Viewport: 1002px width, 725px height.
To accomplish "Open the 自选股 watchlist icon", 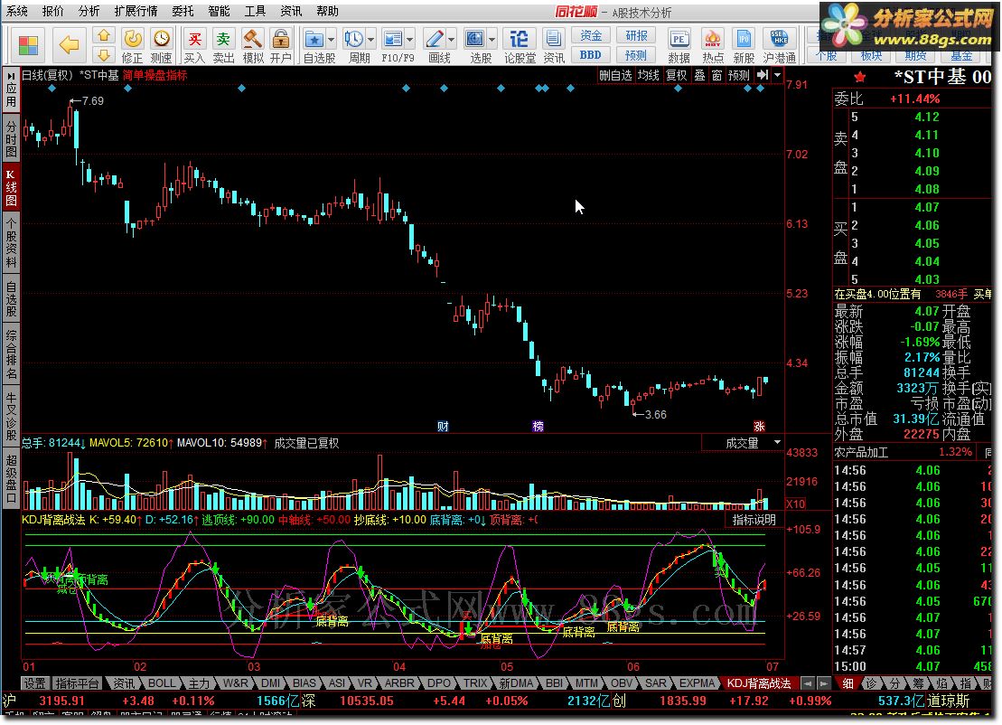I will (314, 40).
